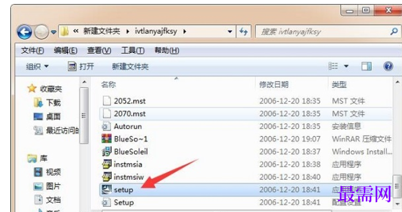Open the 文件(F) menu
The height and width of the screenshot is (212, 402).
(33, 51)
